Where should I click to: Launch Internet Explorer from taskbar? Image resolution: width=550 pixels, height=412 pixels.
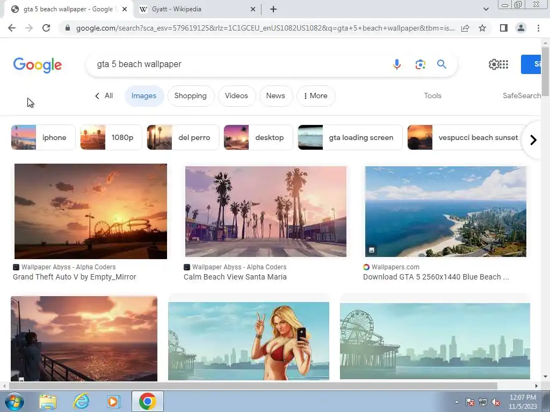pyautogui.click(x=81, y=401)
